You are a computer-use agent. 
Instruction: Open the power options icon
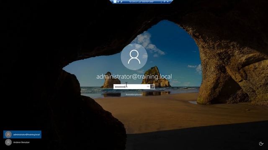coord(261,143)
